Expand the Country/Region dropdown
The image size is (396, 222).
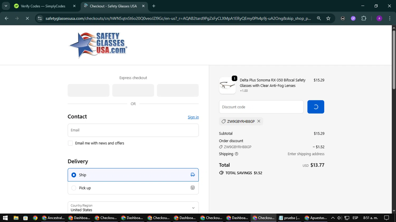pyautogui.click(x=133, y=208)
